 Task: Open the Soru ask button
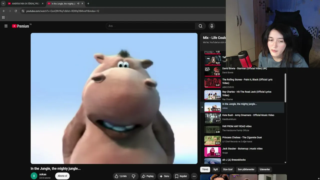(164, 176)
